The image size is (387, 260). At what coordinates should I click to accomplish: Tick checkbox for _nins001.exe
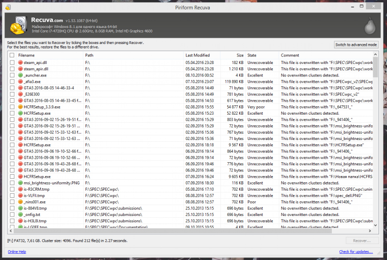coord(12,202)
